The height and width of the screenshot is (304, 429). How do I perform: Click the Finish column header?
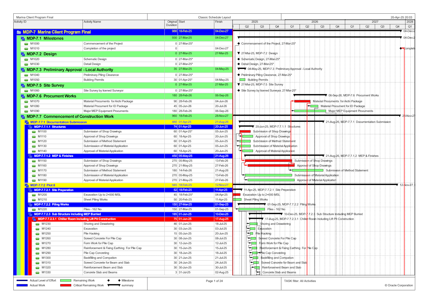[219, 21]
